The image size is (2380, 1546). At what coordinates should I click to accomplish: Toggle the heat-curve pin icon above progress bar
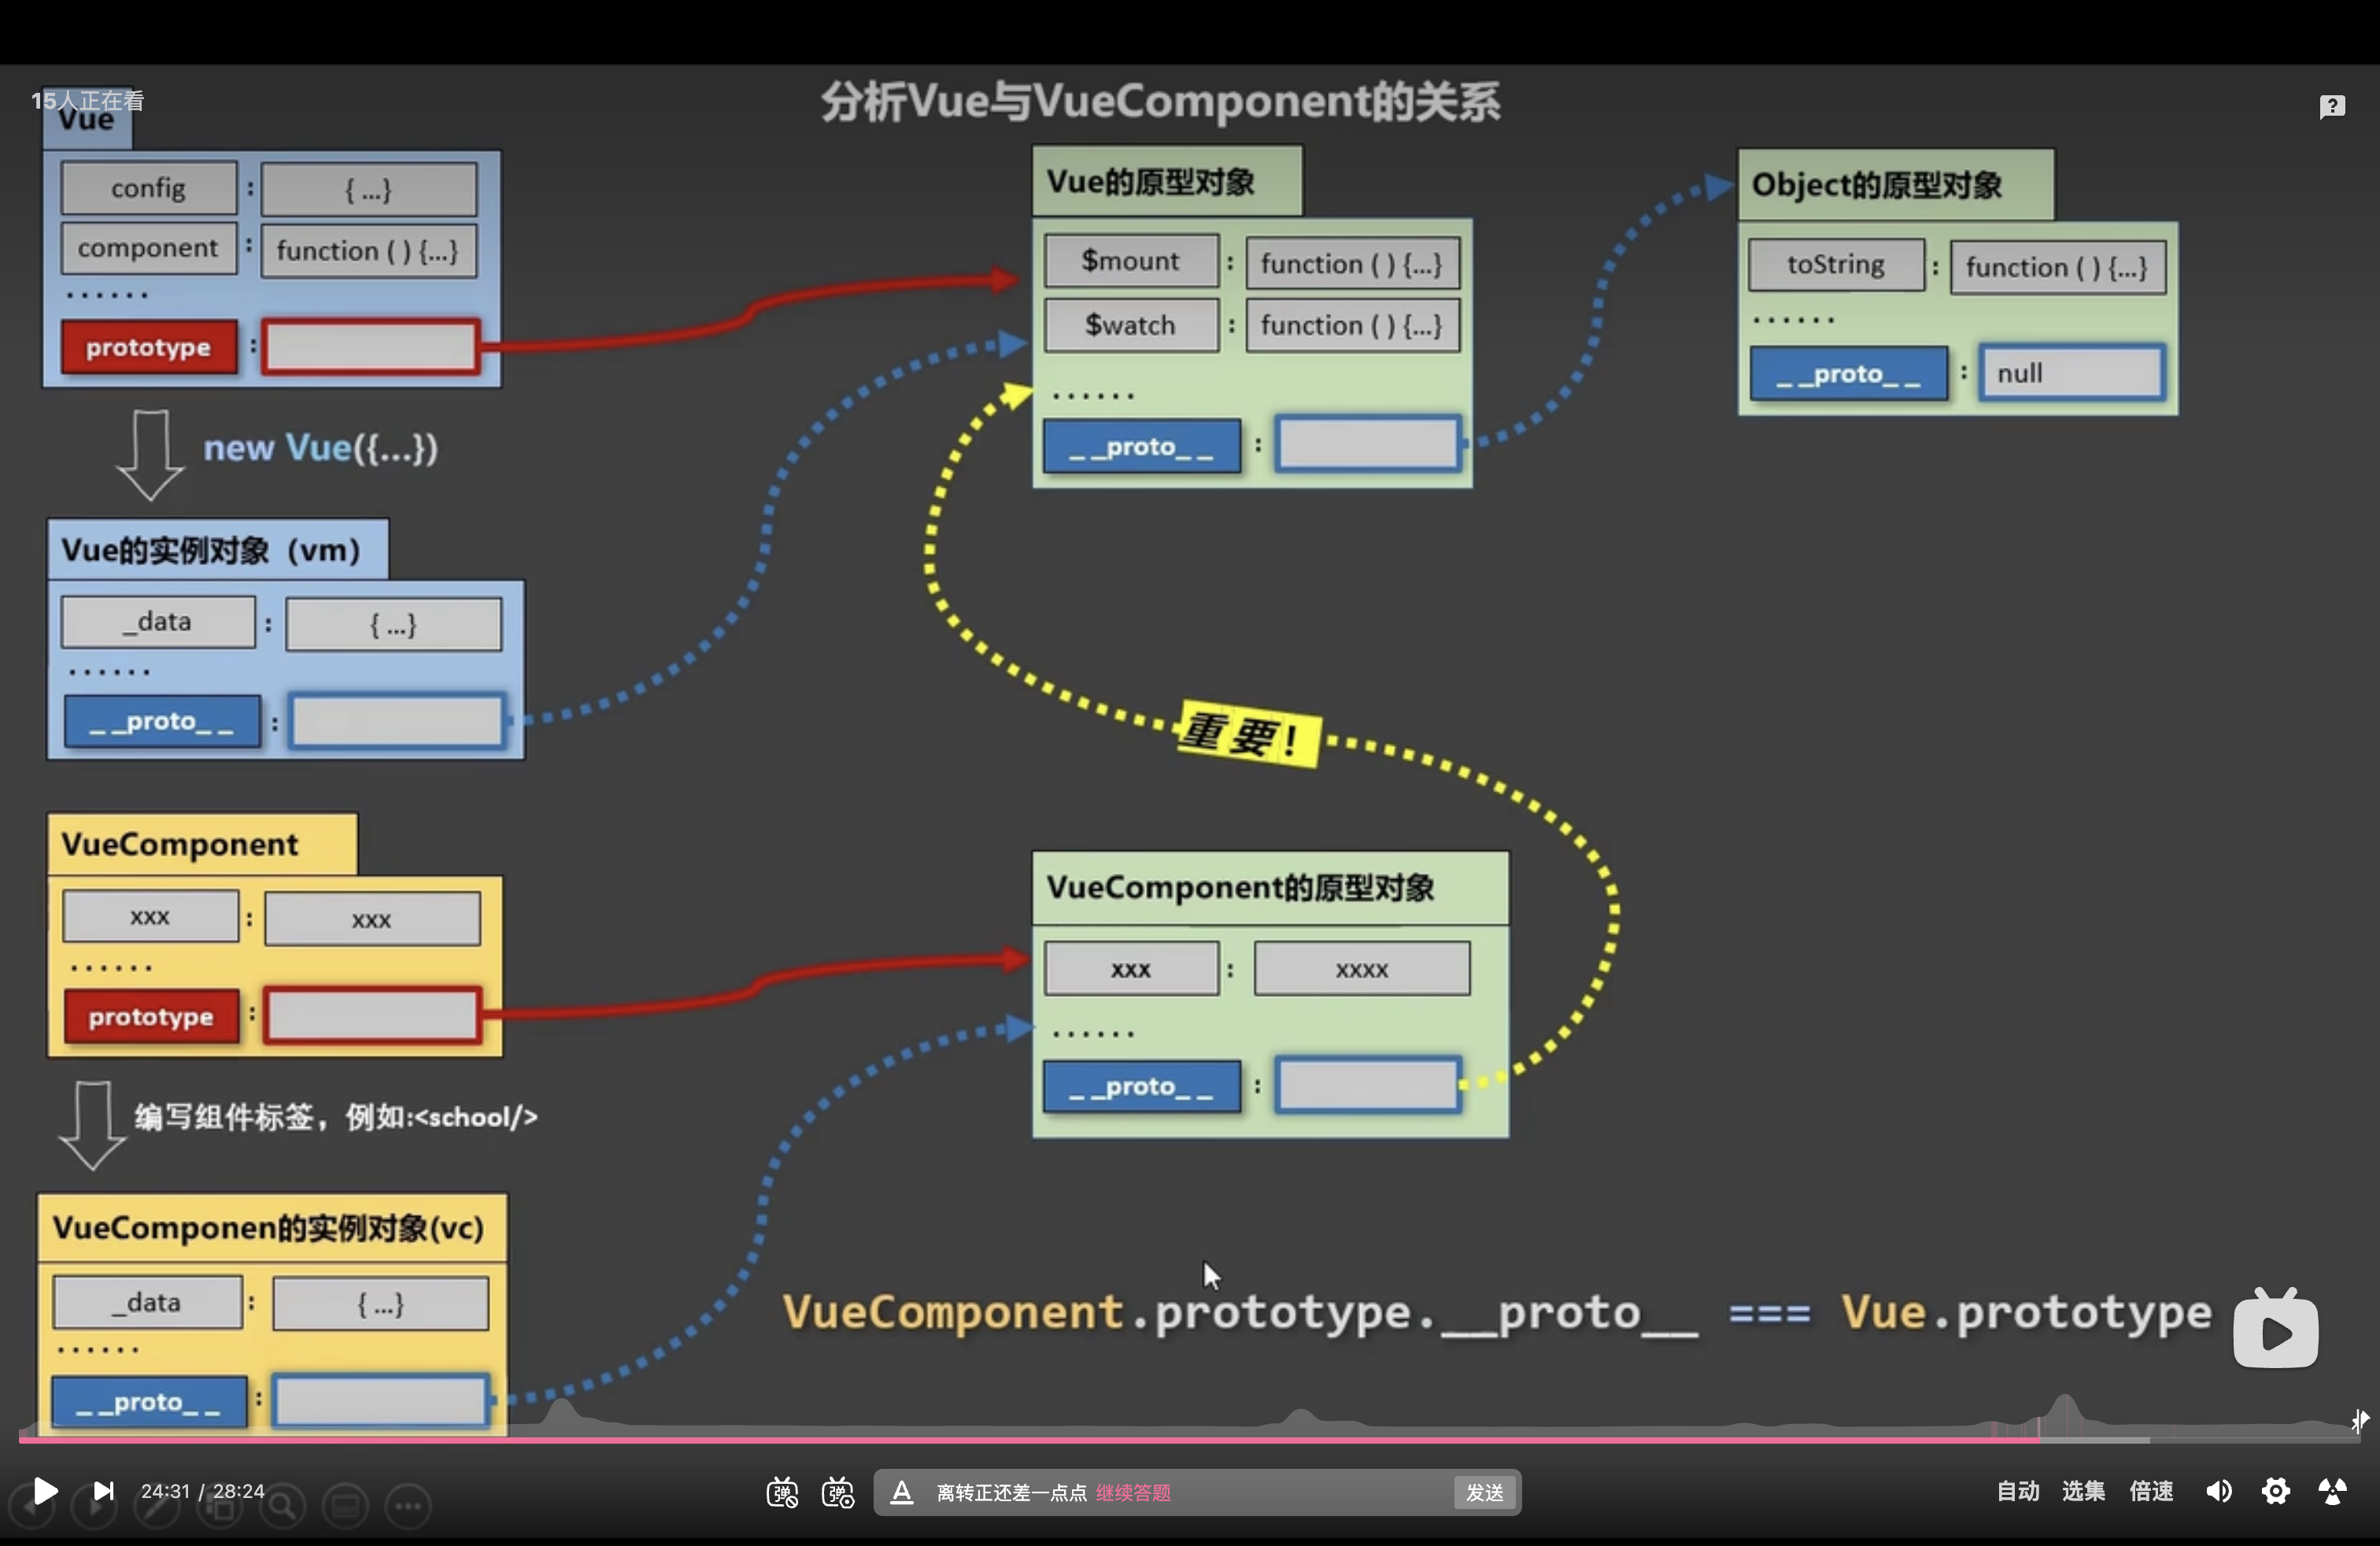pos(2360,1419)
